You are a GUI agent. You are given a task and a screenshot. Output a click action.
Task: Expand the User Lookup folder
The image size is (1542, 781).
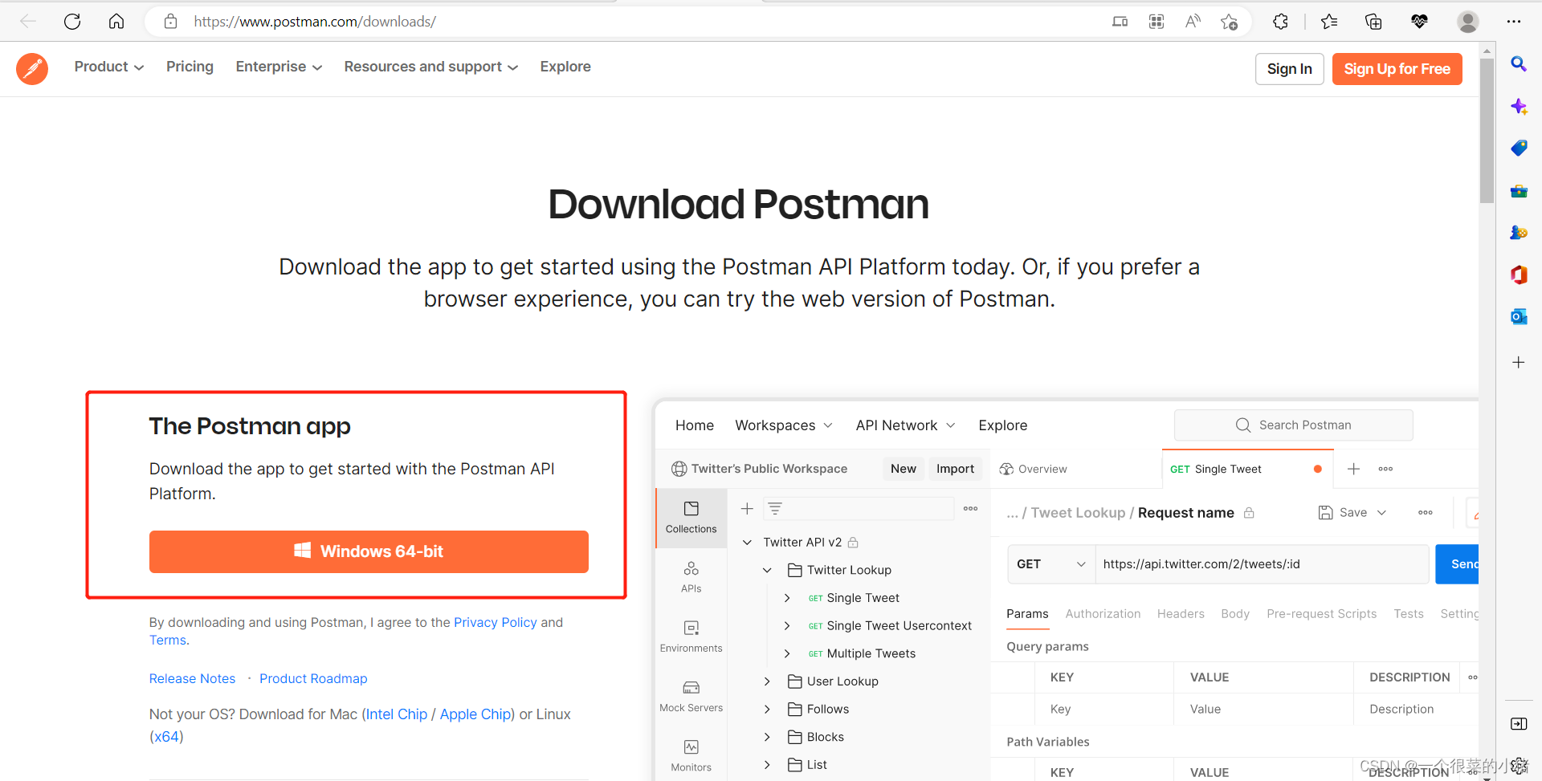tap(767, 681)
